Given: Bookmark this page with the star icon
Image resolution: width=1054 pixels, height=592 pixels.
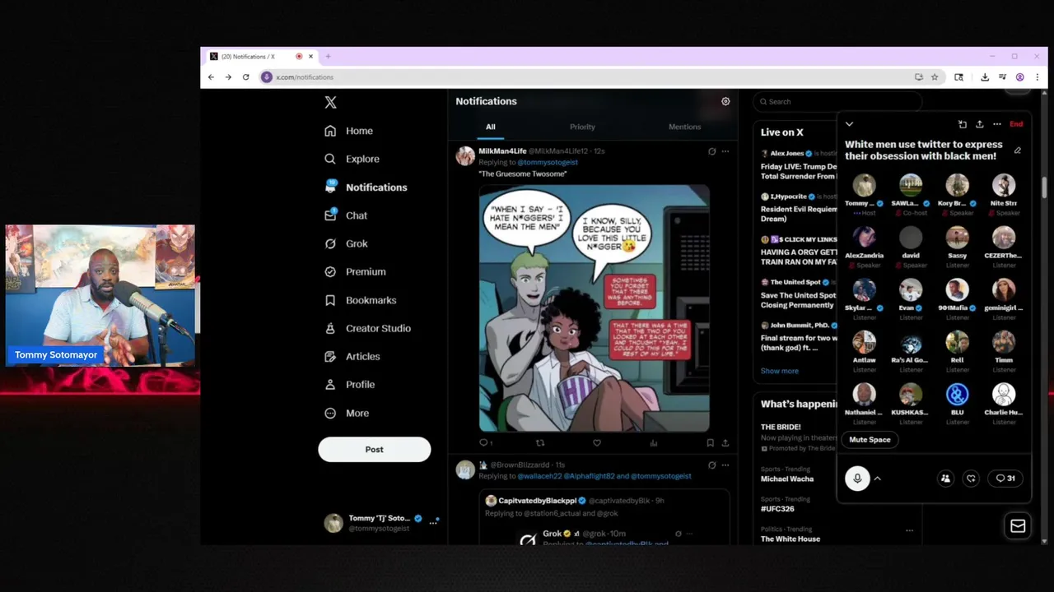Looking at the screenshot, I should point(935,77).
